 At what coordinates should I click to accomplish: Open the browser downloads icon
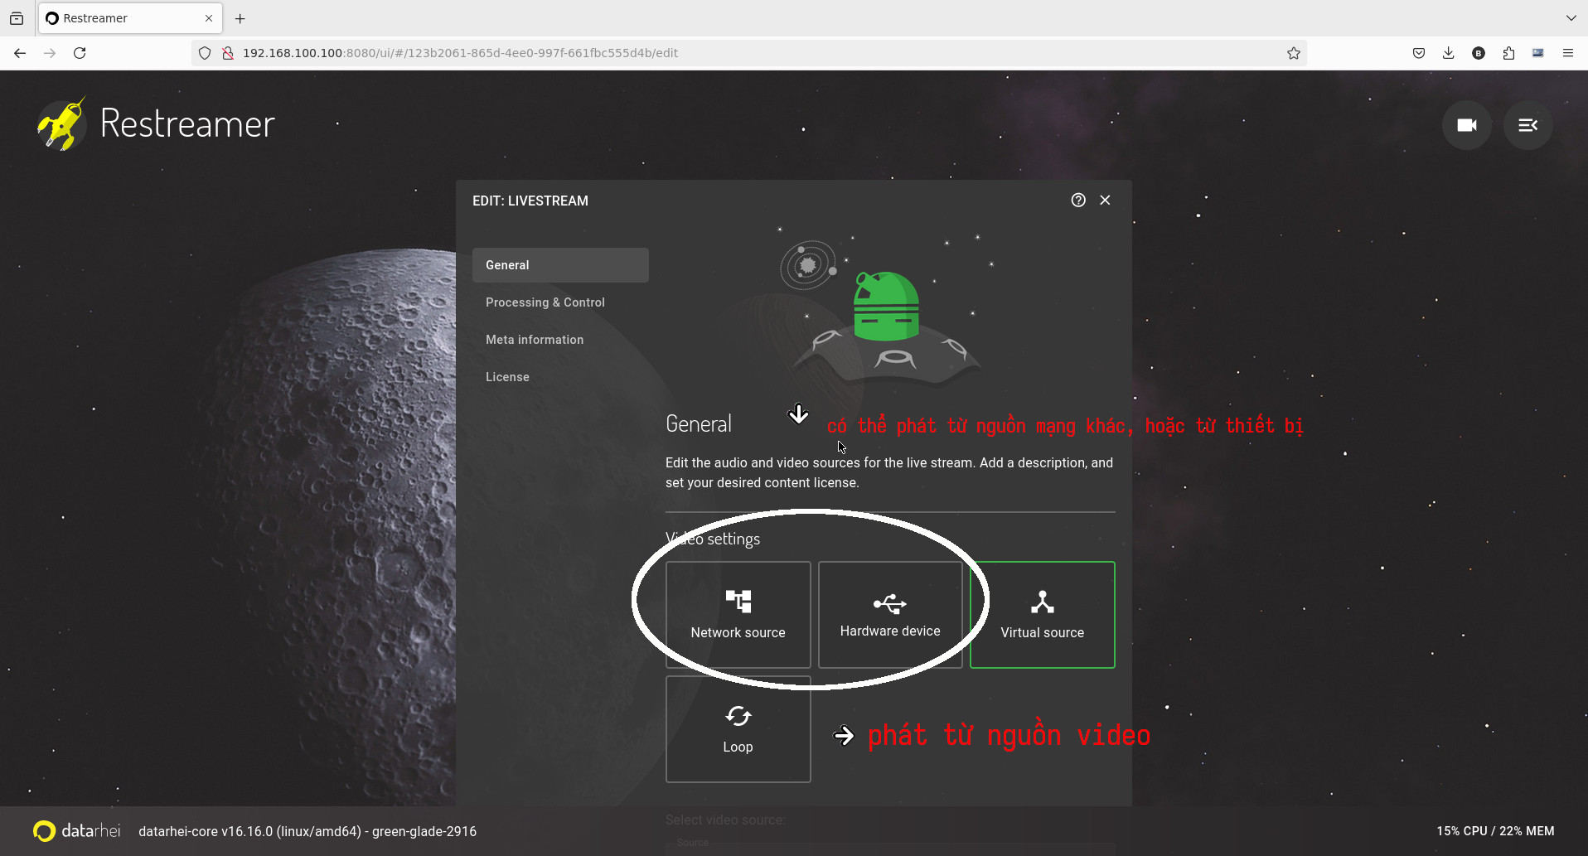pyautogui.click(x=1448, y=53)
